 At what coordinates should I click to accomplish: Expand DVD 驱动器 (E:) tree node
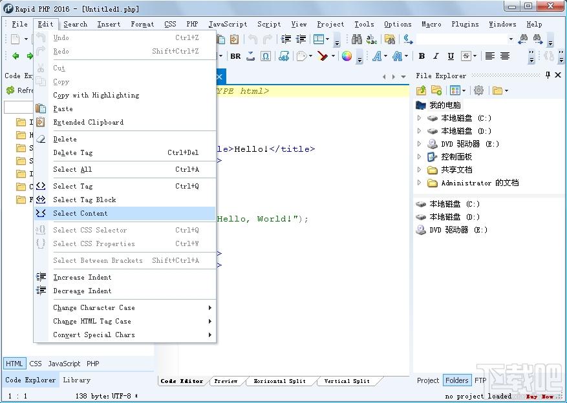click(x=419, y=144)
